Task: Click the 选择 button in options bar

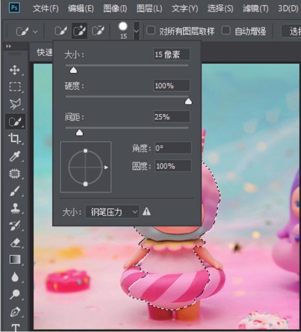Action: pyautogui.click(x=291, y=31)
